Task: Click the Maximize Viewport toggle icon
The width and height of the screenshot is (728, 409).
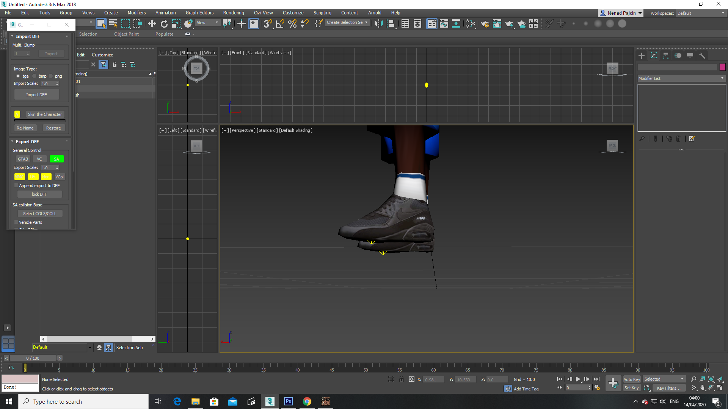Action: 720,388
